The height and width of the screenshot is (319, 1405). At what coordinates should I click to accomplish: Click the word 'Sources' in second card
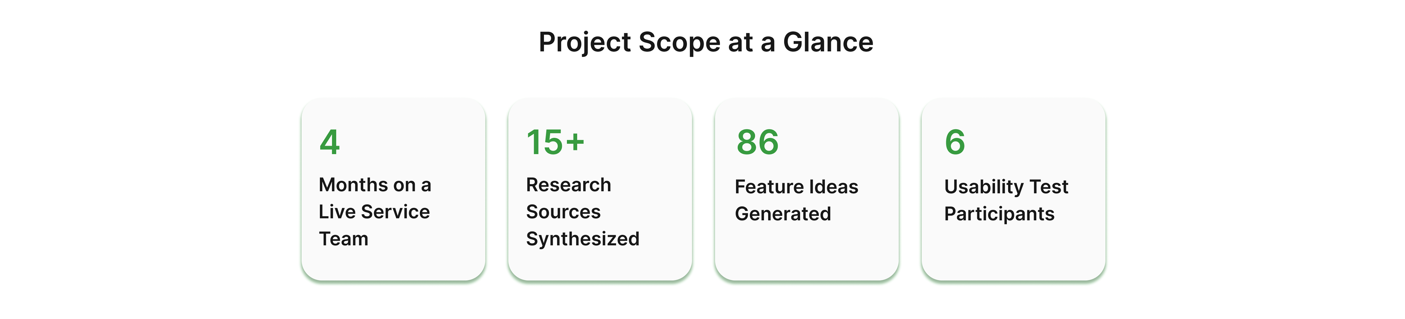[x=563, y=212]
